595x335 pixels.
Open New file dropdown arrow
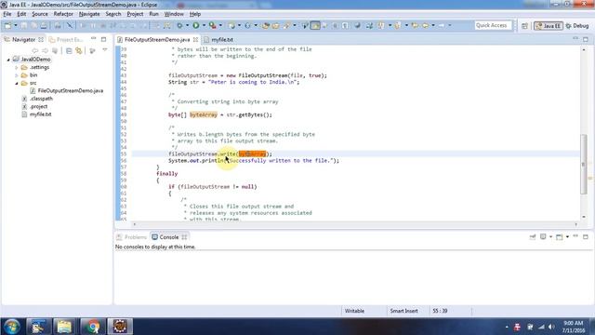pyautogui.click(x=16, y=25)
